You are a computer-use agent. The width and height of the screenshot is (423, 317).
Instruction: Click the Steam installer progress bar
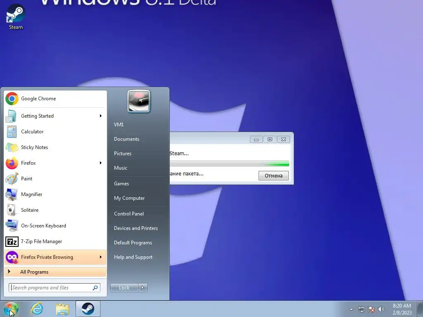(x=229, y=163)
